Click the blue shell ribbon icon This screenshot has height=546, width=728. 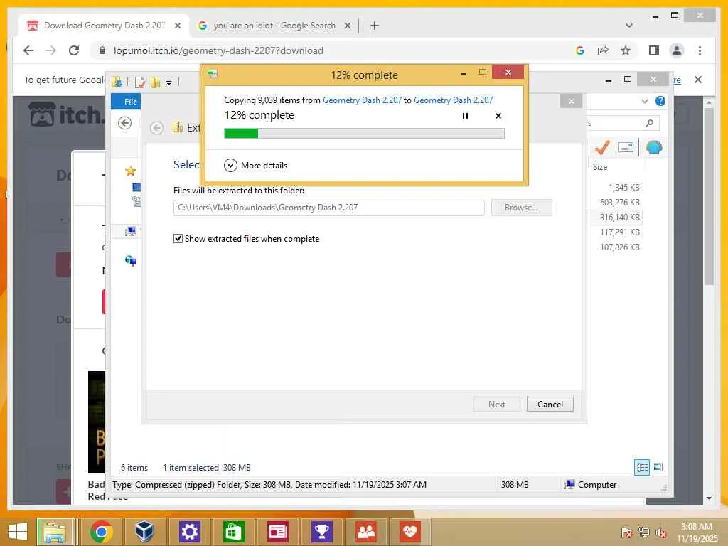pyautogui.click(x=654, y=148)
